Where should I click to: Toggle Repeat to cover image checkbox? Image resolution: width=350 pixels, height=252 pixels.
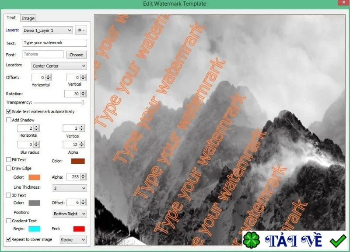pos(8,239)
